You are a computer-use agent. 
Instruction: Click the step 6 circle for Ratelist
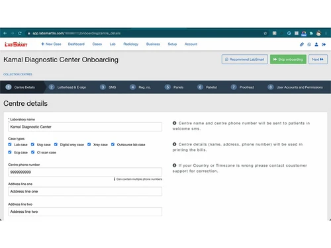[x=200, y=87]
